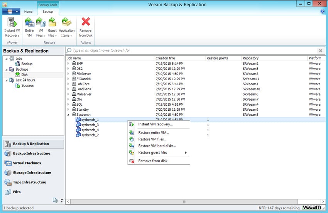Screen dimensions: 328x213
Task: Open the Backup & Replication navigation view
Action: point(34,144)
